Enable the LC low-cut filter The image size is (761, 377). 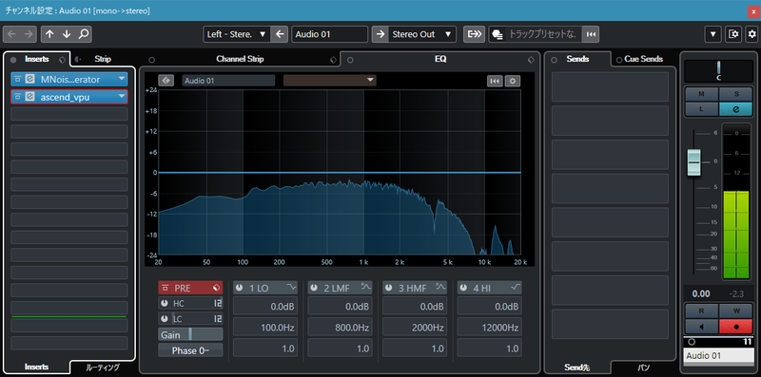(165, 319)
